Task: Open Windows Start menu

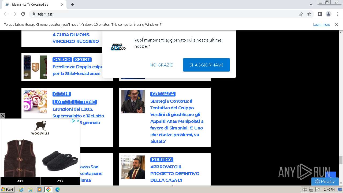Action: 8,190
